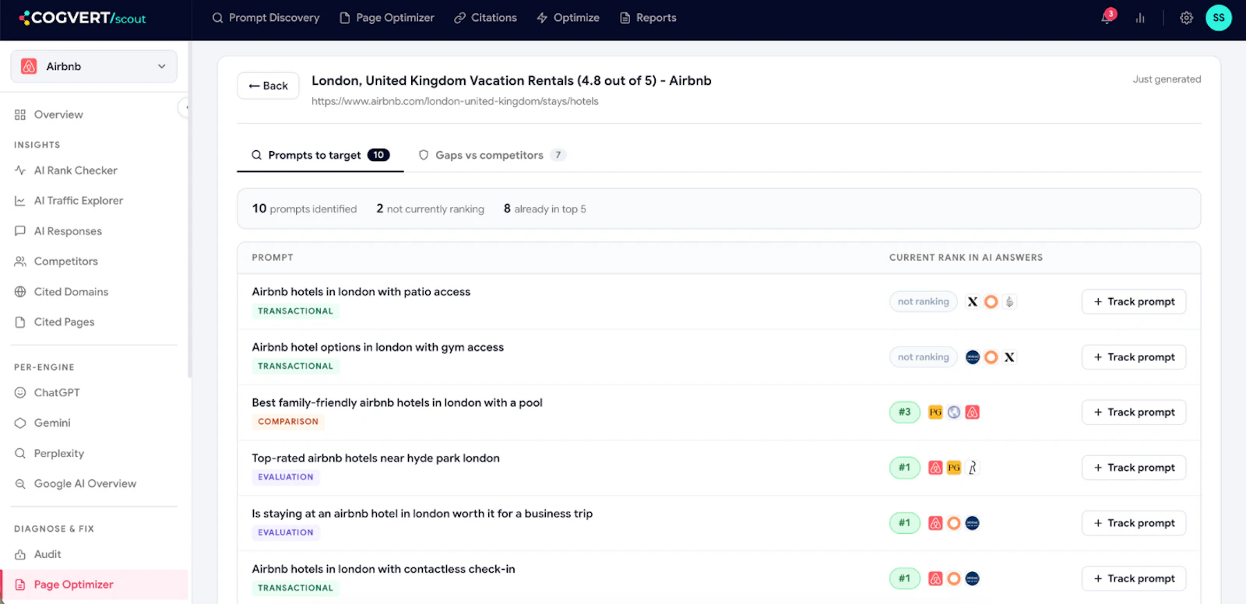
Task: Click the globe icon in family-friendly pool row
Action: 954,413
